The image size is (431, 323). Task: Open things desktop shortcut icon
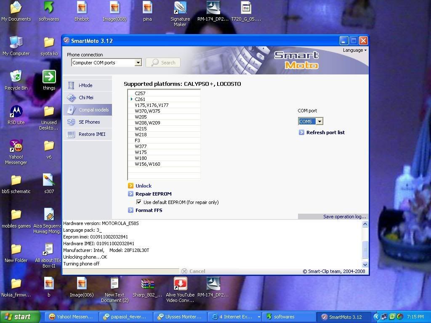coord(49,80)
